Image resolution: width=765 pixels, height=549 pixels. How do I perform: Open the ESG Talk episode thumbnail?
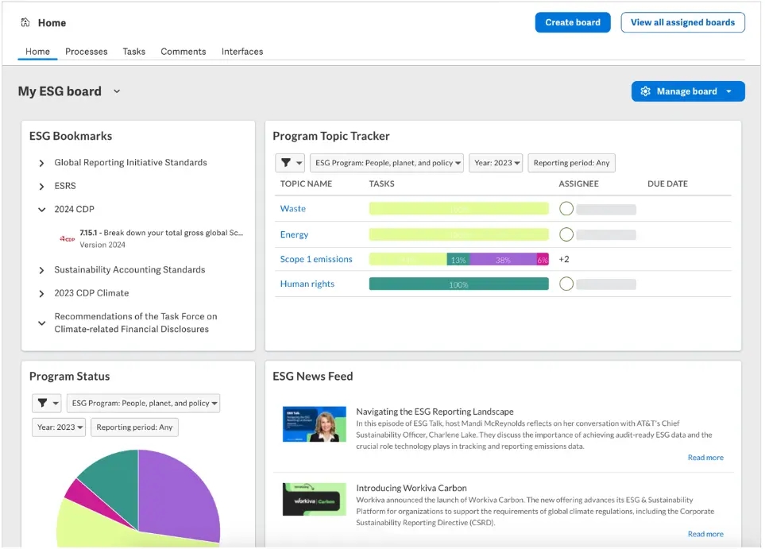[x=315, y=424]
